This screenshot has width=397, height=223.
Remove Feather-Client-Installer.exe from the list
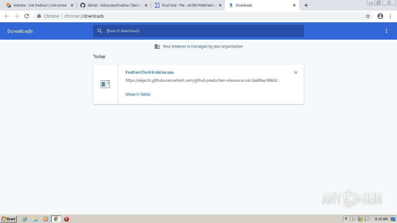pos(296,72)
